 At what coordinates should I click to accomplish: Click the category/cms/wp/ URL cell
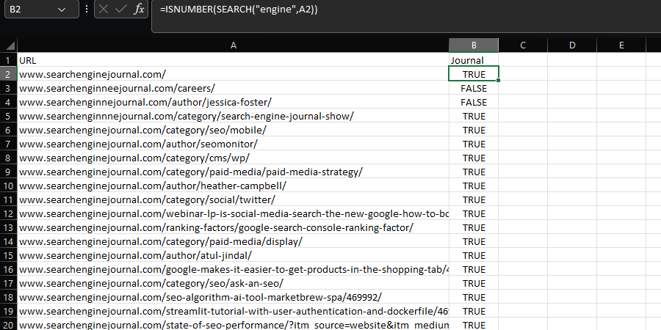tap(233, 158)
